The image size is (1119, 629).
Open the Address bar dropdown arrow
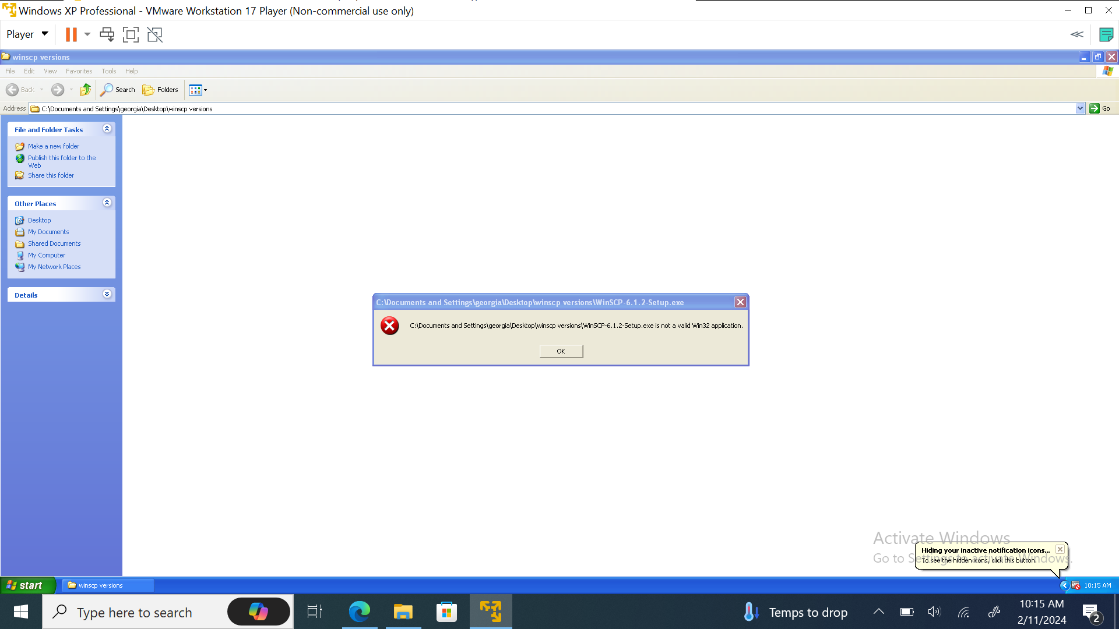1080,108
